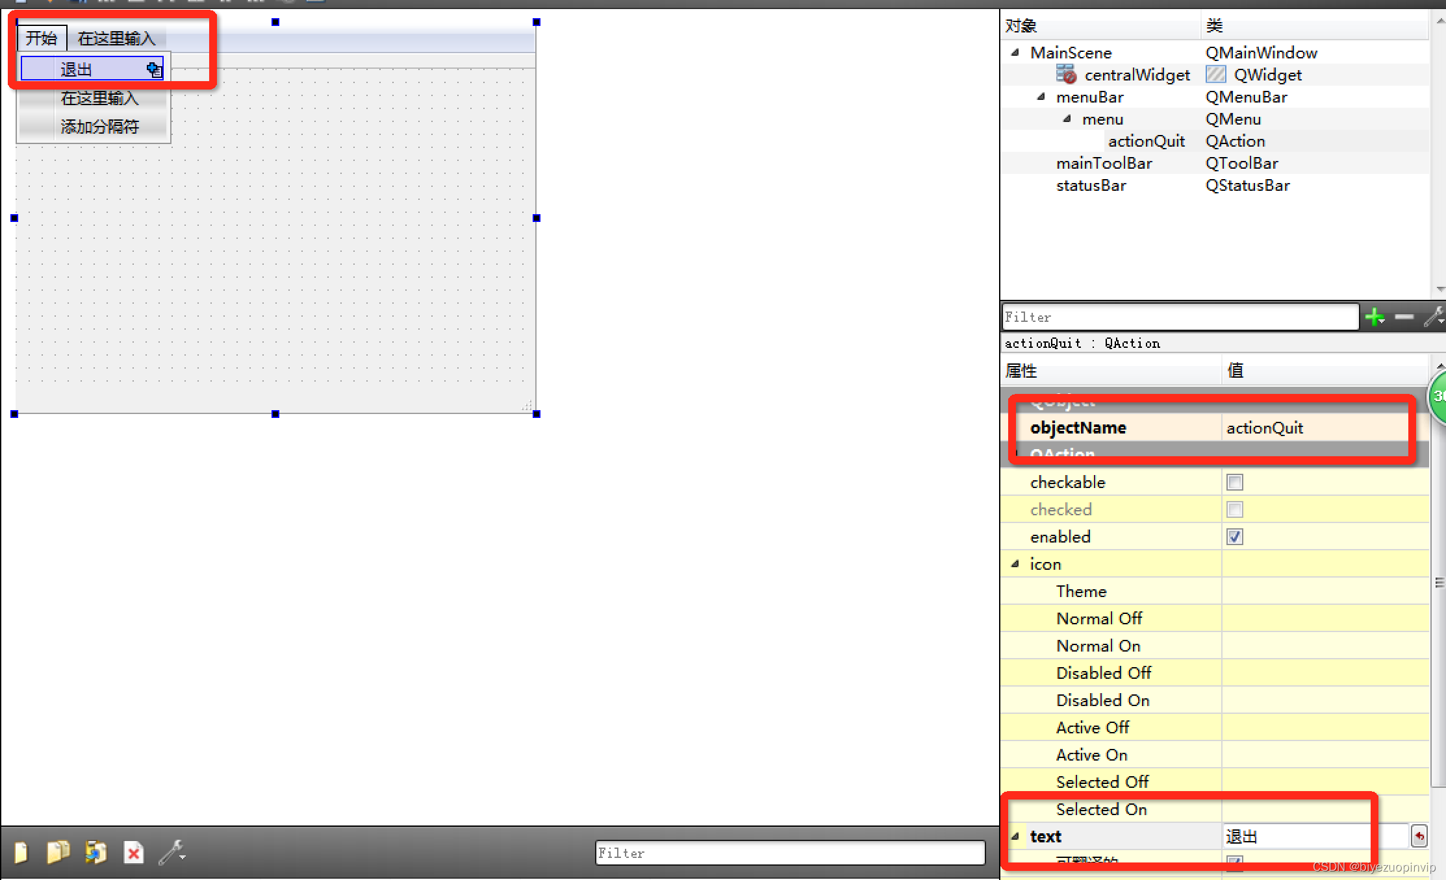The image size is (1446, 880).
Task: Click the Selected Off property row
Action: (x=1215, y=782)
